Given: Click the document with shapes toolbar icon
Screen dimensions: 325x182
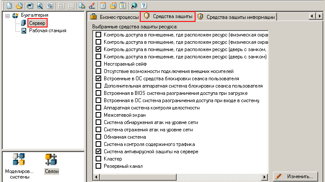Looking at the screenshot, I should (x=50, y=6).
